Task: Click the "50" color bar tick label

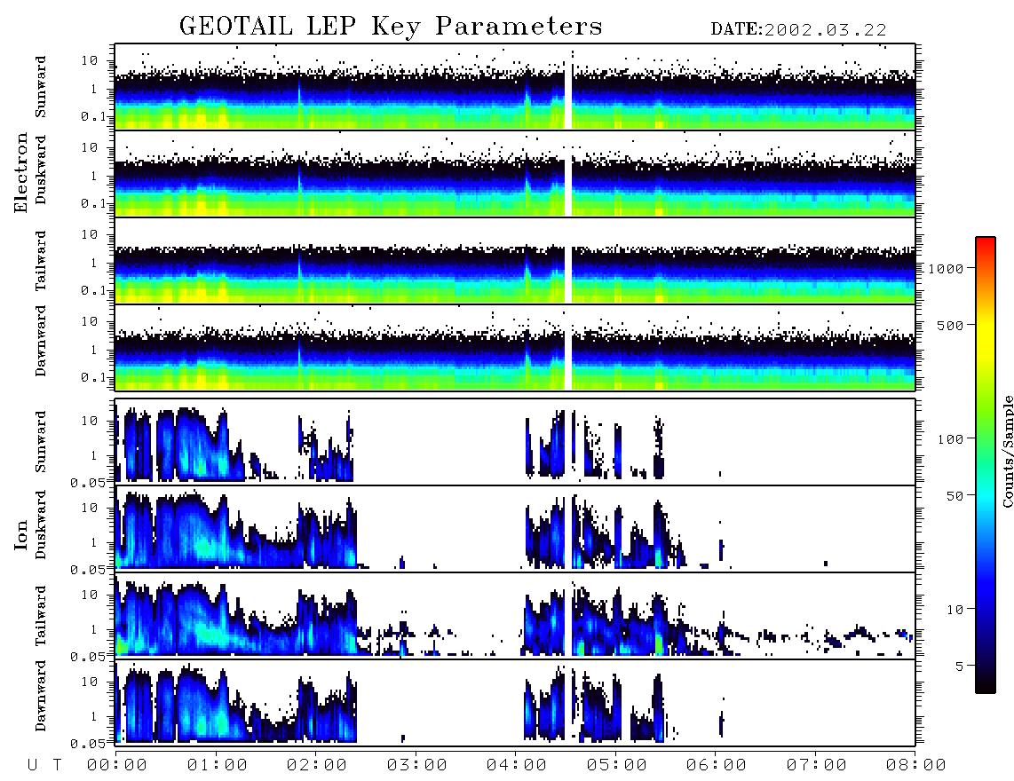Action: tap(955, 496)
